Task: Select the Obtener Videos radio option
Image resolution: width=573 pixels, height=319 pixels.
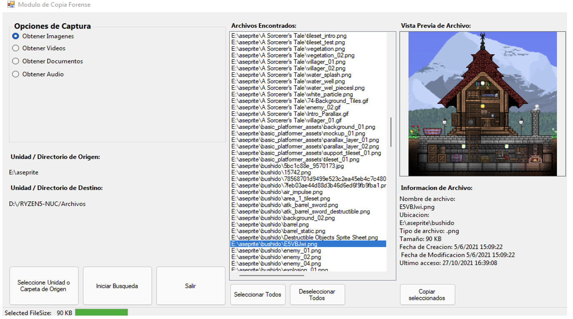Action: (39, 48)
